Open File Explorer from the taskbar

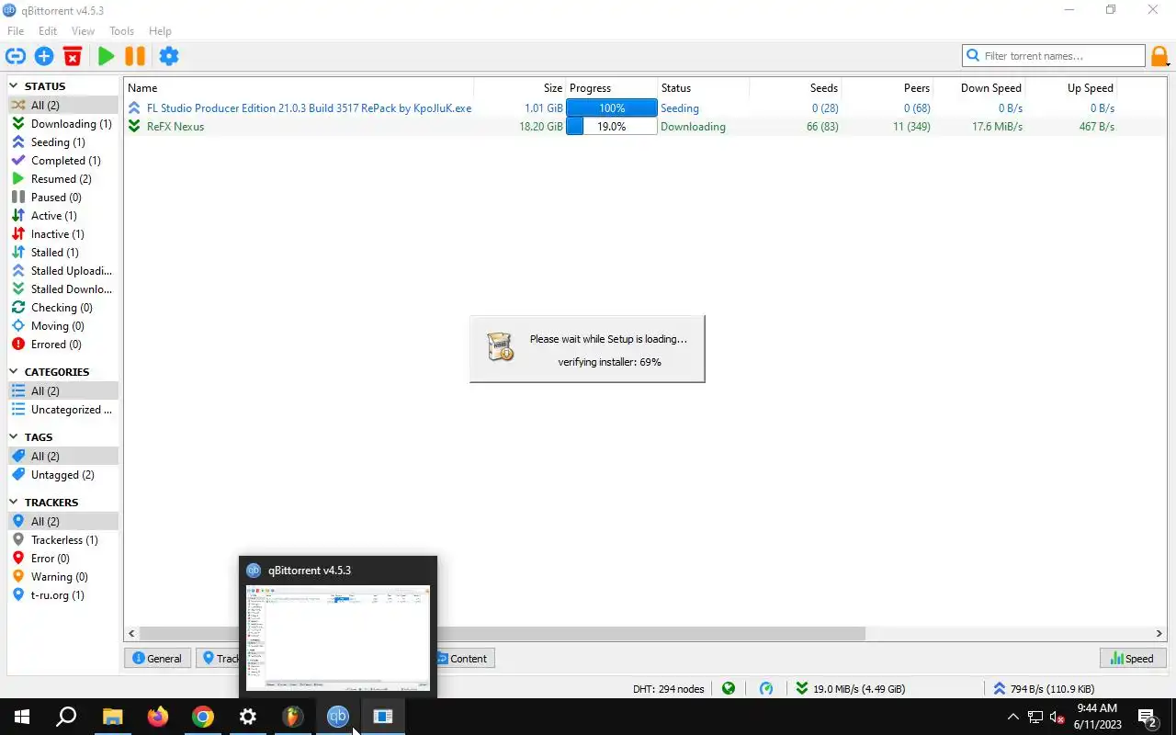(x=112, y=717)
